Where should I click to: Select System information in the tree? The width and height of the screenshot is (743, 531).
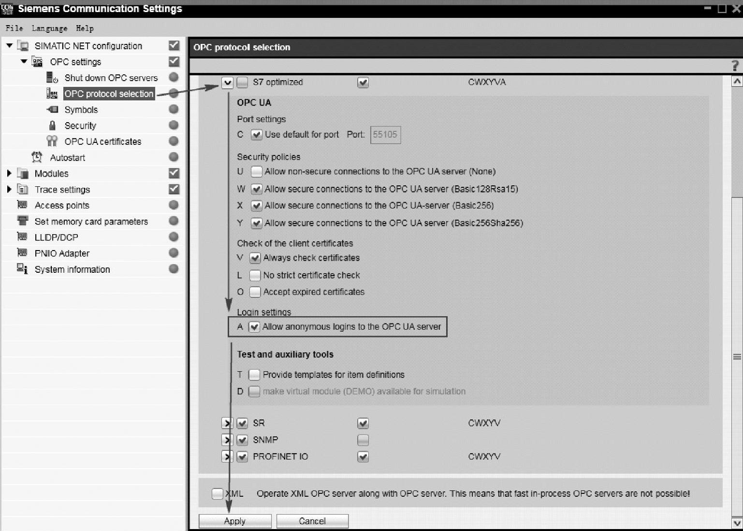(x=73, y=269)
